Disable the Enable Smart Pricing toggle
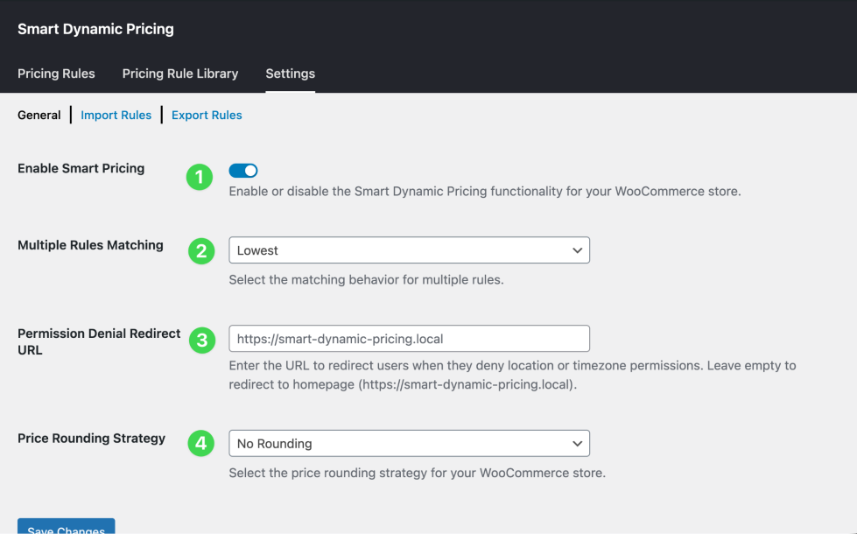The width and height of the screenshot is (857, 534). 243,171
